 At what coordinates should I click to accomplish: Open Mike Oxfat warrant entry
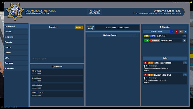57,72
